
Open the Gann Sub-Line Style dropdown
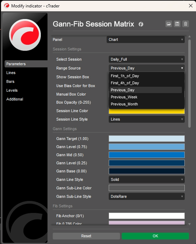tap(146, 197)
